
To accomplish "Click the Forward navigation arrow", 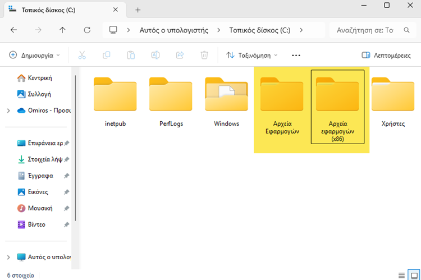I will (x=38, y=30).
